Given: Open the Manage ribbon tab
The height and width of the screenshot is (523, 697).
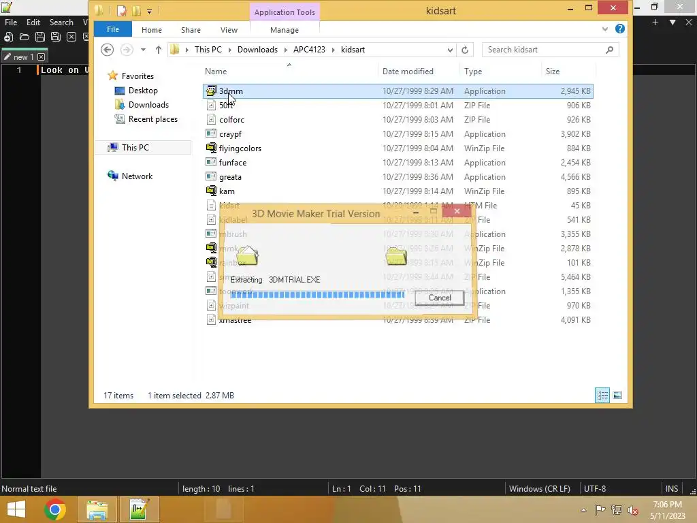Looking at the screenshot, I should (285, 30).
